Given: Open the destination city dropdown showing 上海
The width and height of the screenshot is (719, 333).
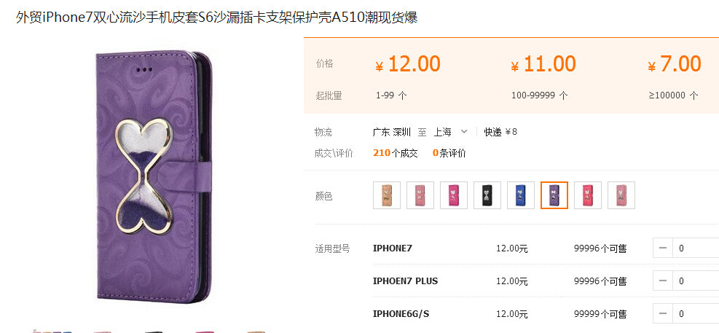Looking at the screenshot, I should pyautogui.click(x=450, y=132).
